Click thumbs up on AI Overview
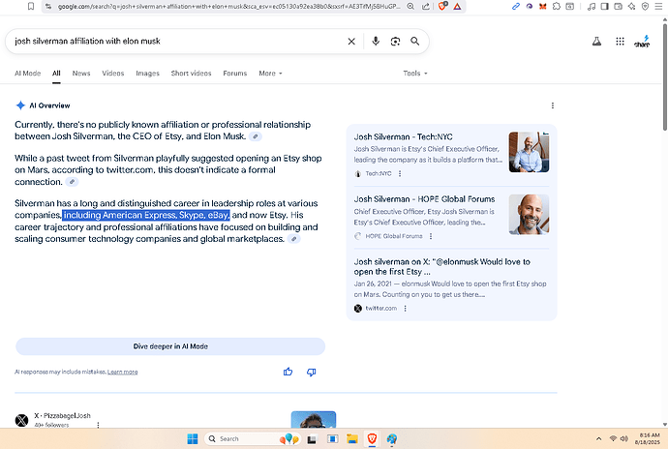Screen dimensions: 668x449 (288, 372)
